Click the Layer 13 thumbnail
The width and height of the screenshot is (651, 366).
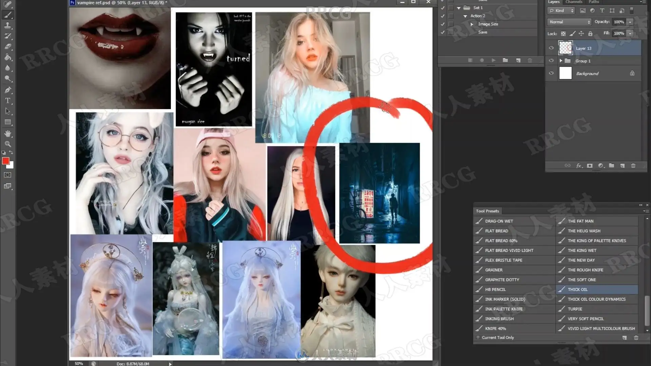click(565, 48)
